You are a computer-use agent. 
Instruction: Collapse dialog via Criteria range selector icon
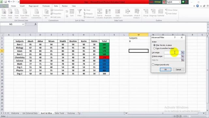pos(183,56)
